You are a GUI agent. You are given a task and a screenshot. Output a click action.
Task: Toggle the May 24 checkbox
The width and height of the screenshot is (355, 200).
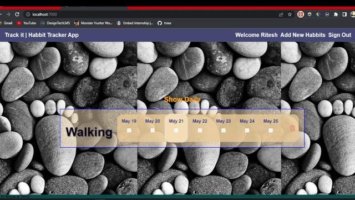(247, 131)
